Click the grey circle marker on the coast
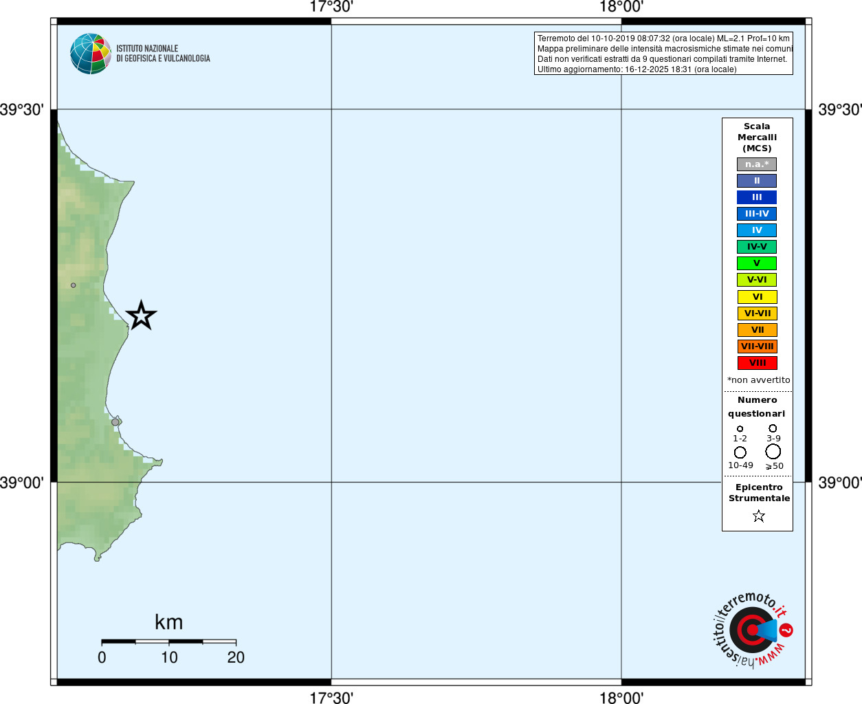 pyautogui.click(x=115, y=422)
